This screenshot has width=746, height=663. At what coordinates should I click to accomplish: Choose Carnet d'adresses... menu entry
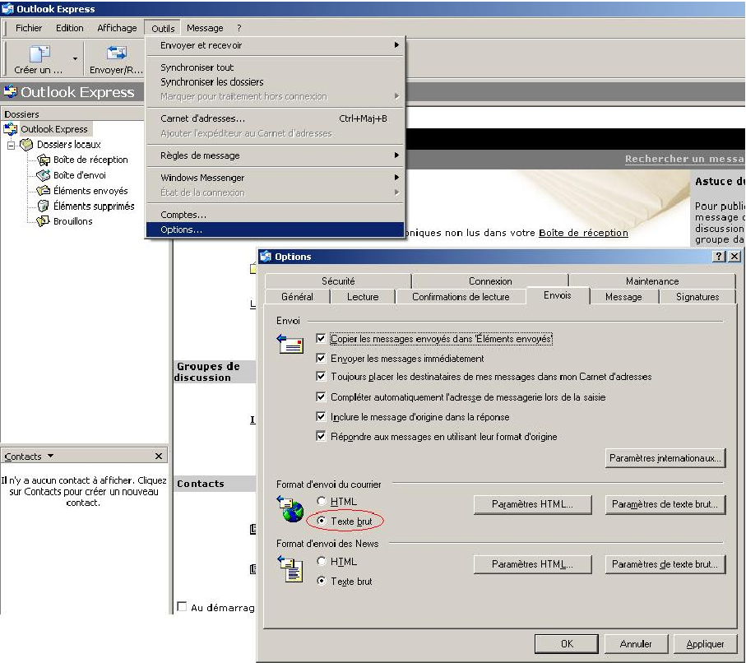[x=275, y=118]
